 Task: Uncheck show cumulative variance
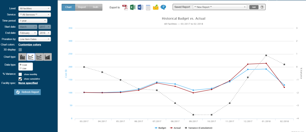tap(20, 79)
